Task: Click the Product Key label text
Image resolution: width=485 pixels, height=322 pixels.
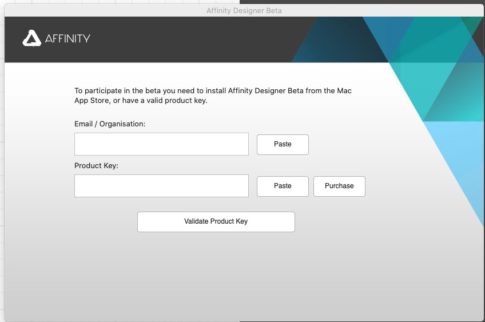Action: point(96,165)
